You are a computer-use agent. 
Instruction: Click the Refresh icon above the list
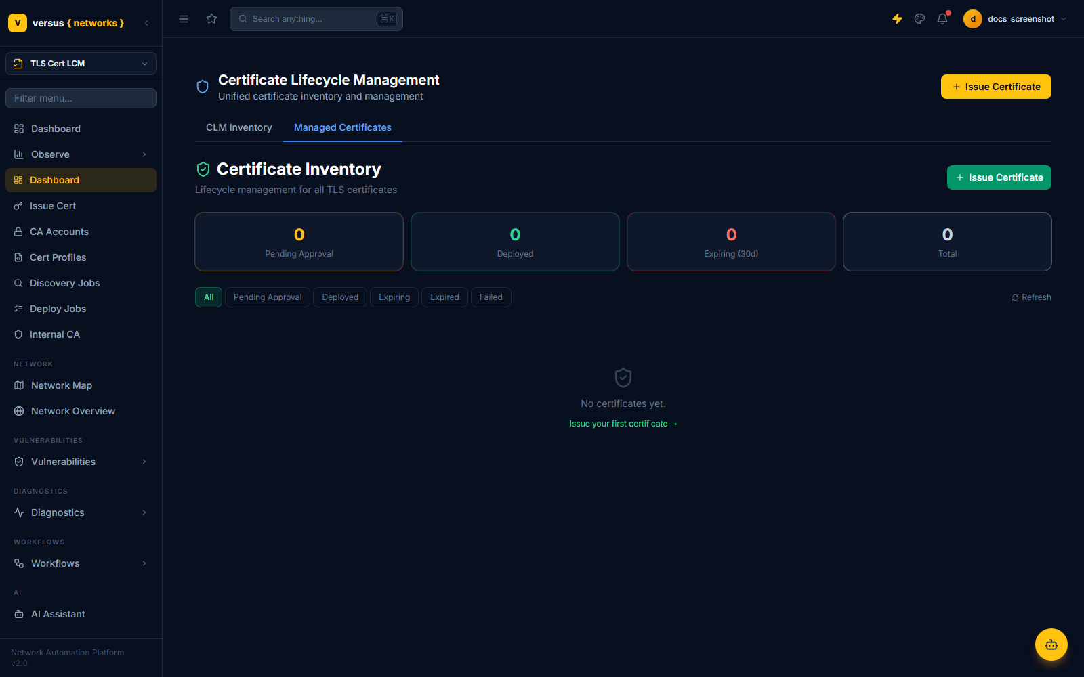(1015, 297)
